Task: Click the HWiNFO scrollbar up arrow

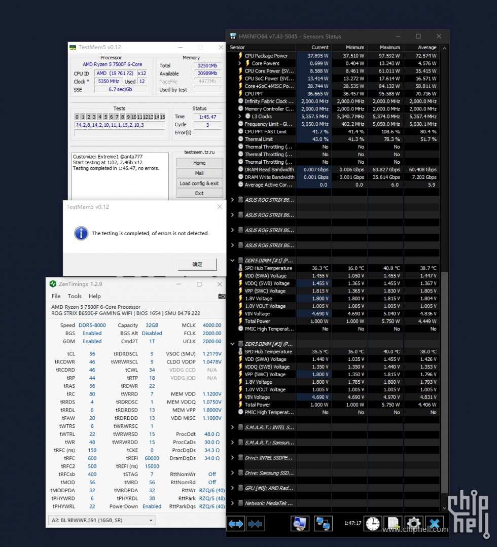Action: click(x=444, y=48)
